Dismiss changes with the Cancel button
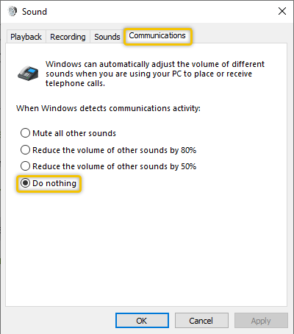 (201, 321)
